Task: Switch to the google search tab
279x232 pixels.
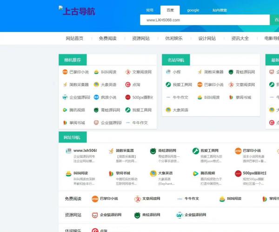Action: pyautogui.click(x=193, y=10)
